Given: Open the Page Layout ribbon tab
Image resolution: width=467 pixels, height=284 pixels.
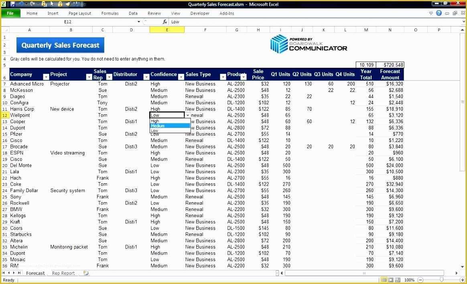Looking at the screenshot, I should click(x=80, y=13).
